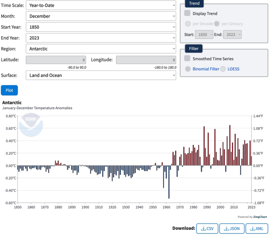Image resolution: width=270 pixels, height=238 pixels.
Task: Open the End Year dropdown
Action: click(101, 38)
